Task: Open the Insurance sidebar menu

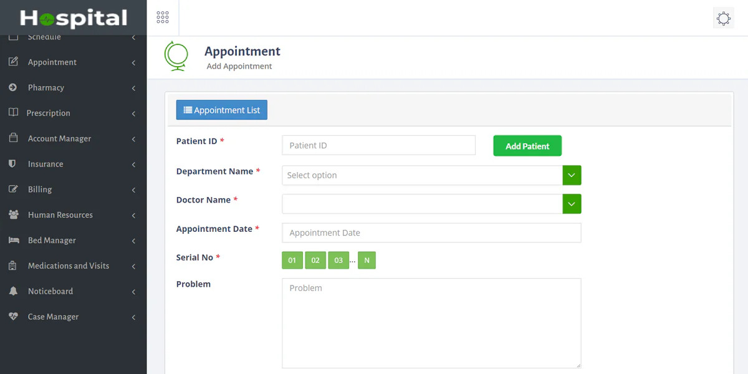Action: coord(74,164)
